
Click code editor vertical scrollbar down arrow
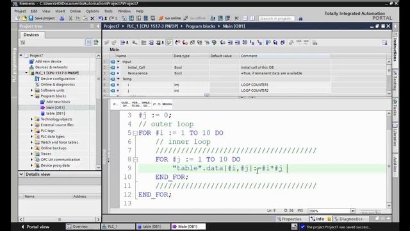389,205
